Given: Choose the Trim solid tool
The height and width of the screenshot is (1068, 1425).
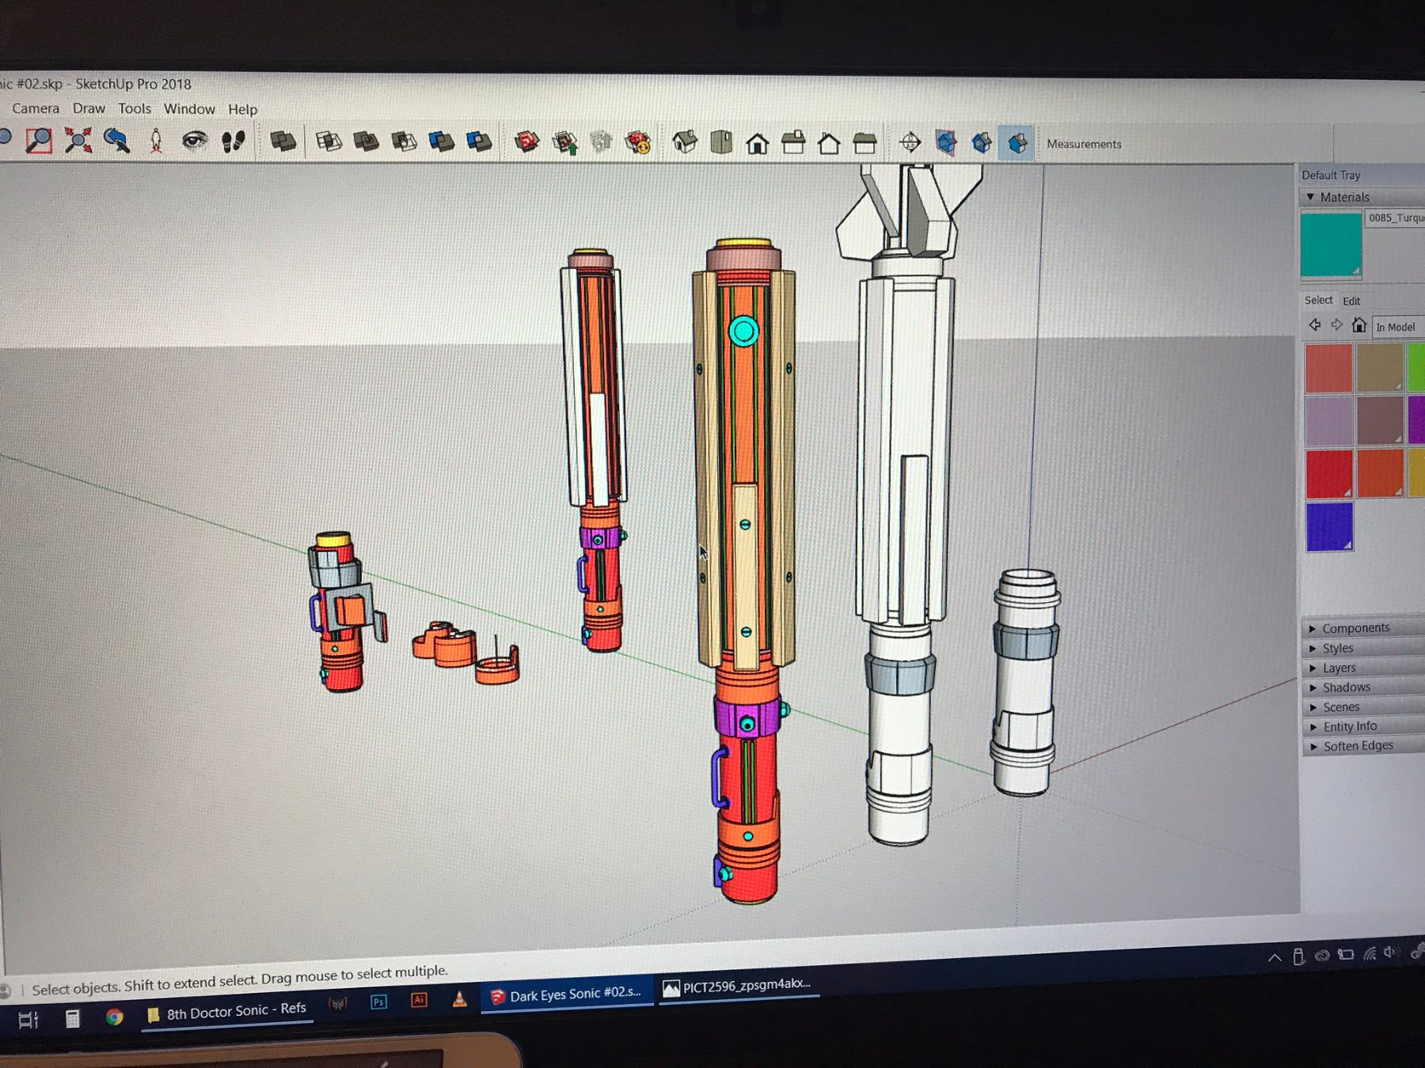Looking at the screenshot, I should (x=441, y=142).
